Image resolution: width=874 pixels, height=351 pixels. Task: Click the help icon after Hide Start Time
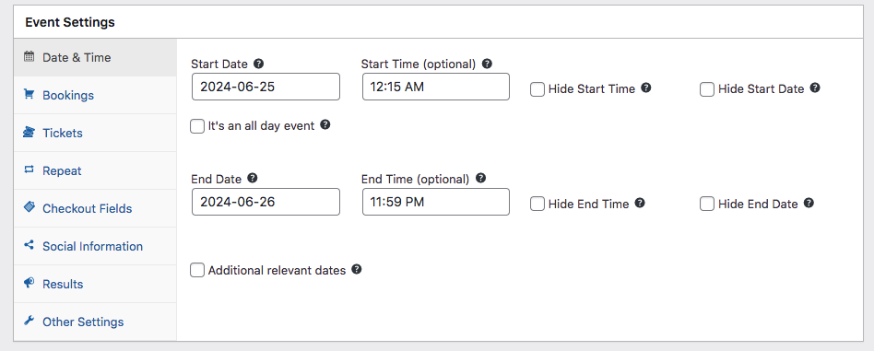pyautogui.click(x=645, y=88)
